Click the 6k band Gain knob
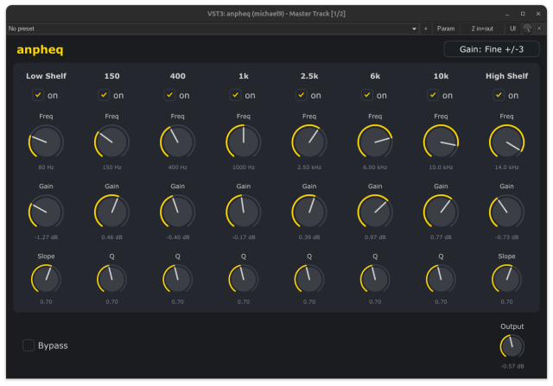This screenshot has height=386, width=553. point(375,212)
